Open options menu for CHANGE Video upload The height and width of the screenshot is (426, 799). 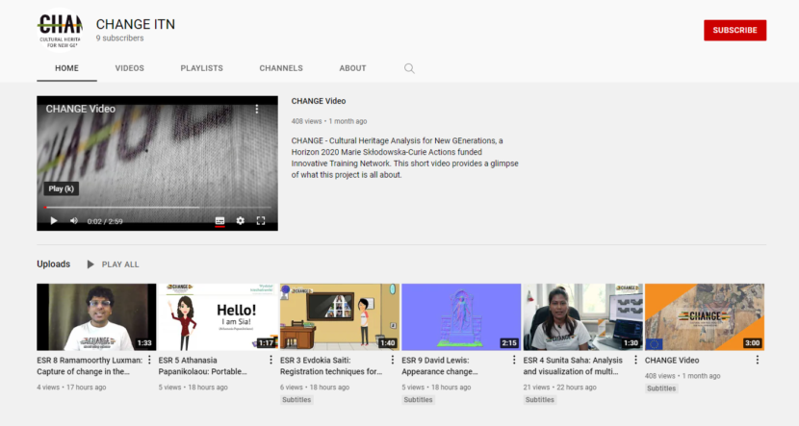click(758, 361)
